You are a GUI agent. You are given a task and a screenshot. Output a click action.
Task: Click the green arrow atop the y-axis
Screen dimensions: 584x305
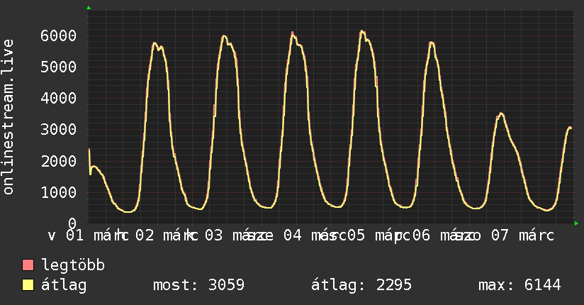coord(89,8)
